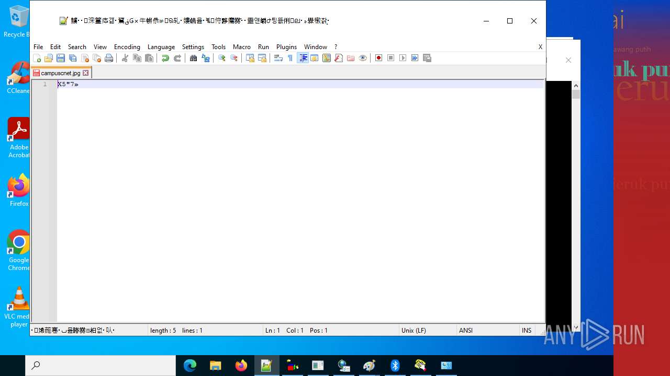Open the Document Map toolbar icon

[327, 58]
